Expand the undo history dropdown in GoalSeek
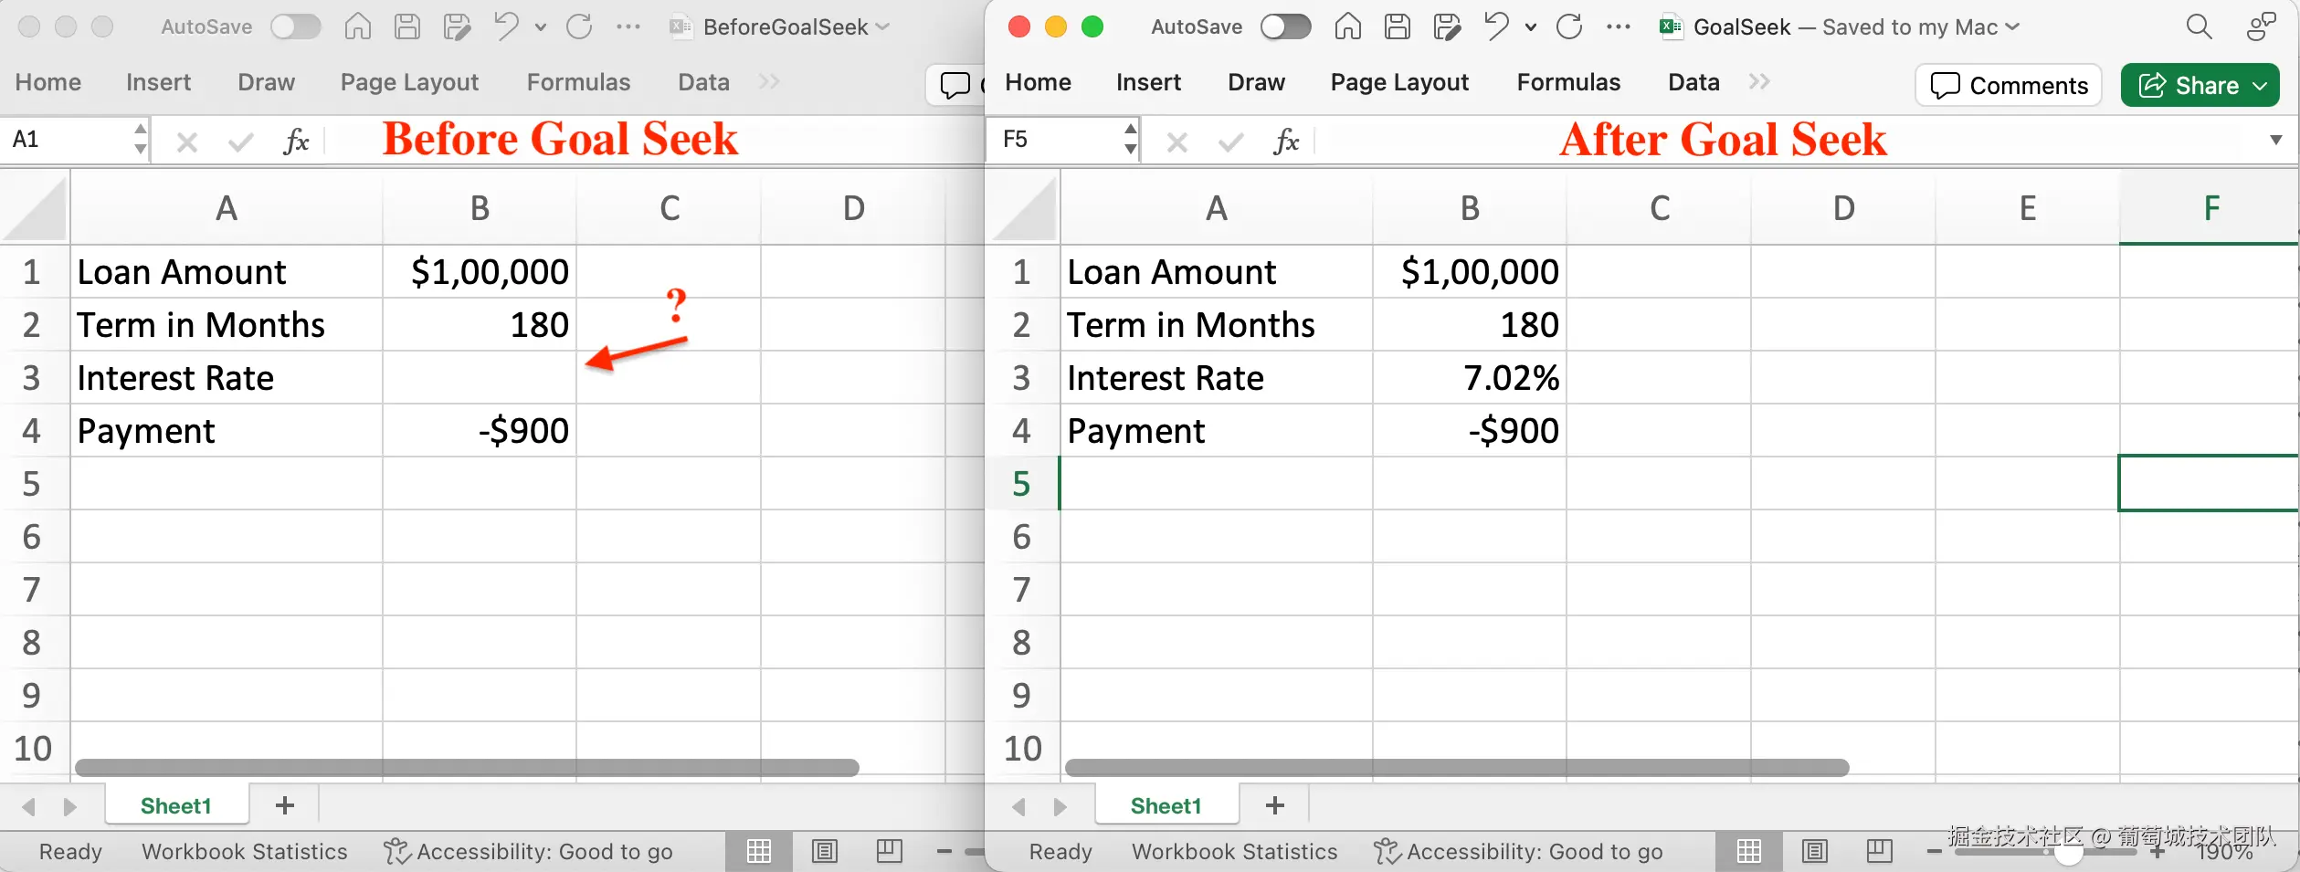Image resolution: width=2300 pixels, height=872 pixels. 1531,27
